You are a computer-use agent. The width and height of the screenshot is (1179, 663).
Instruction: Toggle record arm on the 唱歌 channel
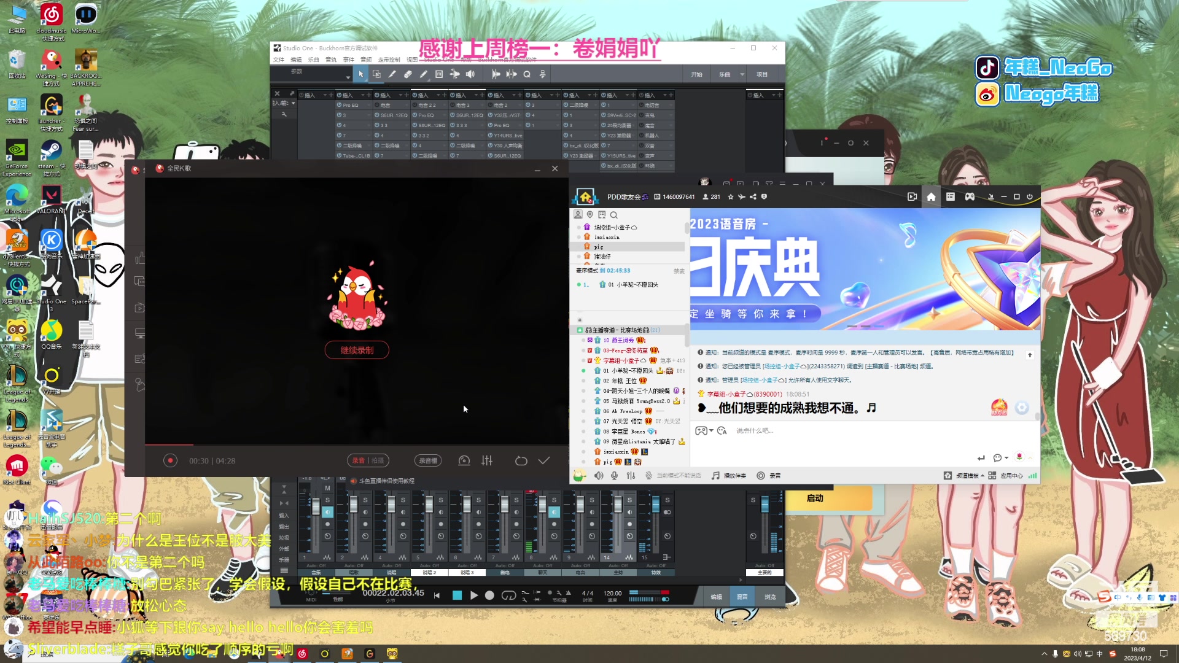click(365, 524)
